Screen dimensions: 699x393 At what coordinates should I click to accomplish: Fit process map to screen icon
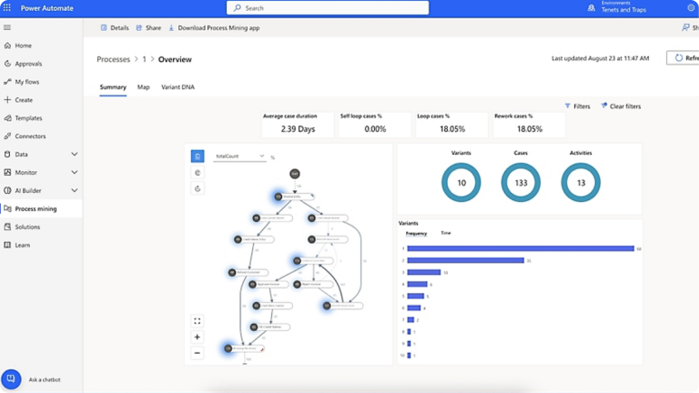tap(198, 320)
